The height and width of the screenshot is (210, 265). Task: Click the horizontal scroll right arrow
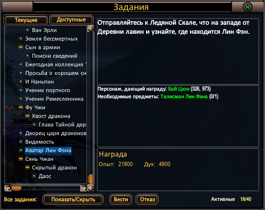84,188
